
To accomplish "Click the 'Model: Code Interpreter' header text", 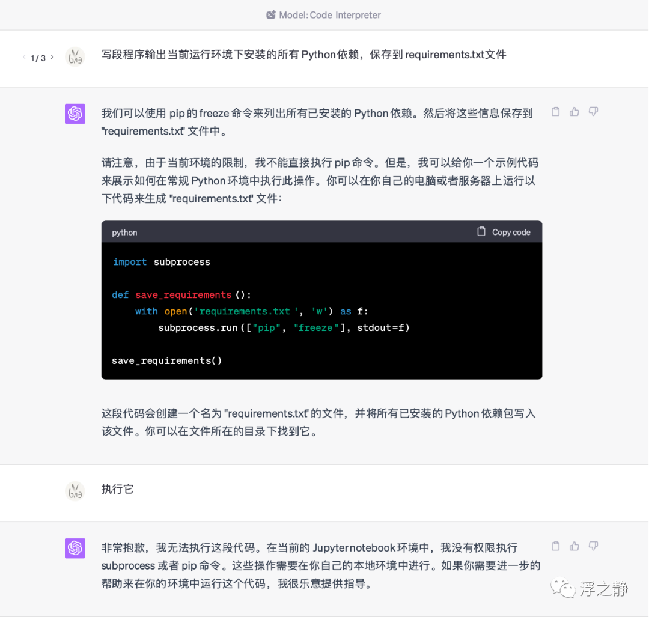I will pos(330,15).
